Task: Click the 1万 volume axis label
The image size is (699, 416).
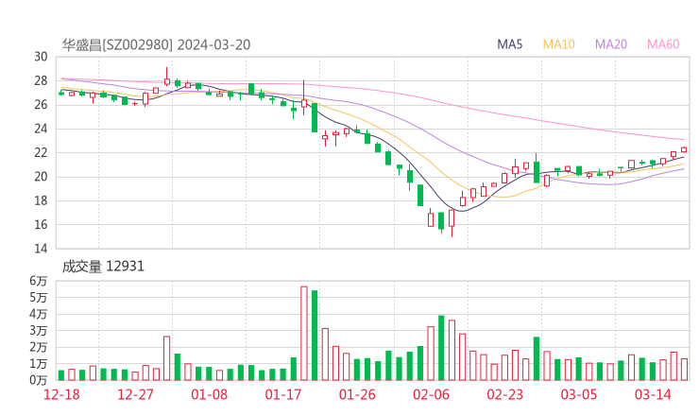Action: tap(39, 364)
